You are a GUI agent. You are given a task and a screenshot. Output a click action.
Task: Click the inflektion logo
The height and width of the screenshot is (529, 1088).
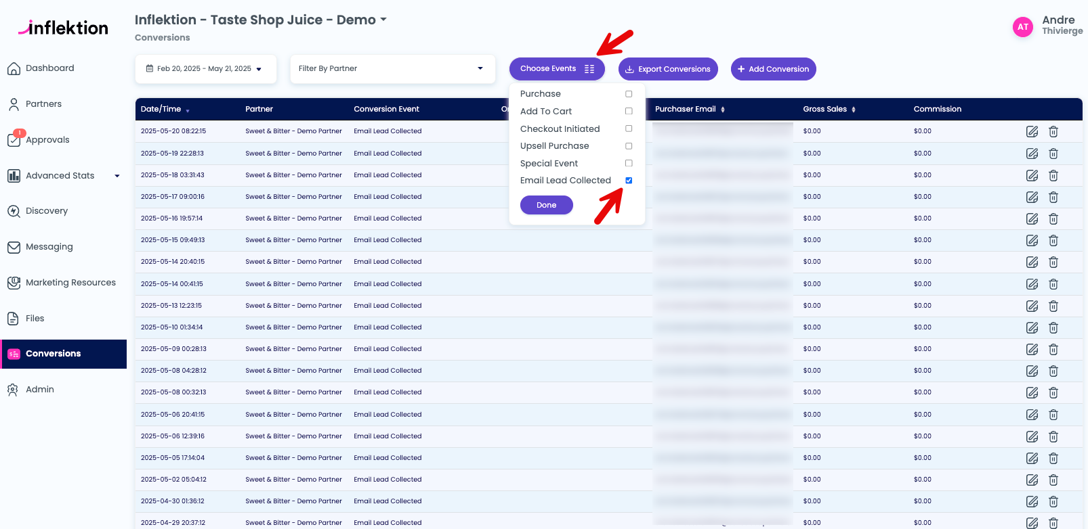(x=63, y=28)
